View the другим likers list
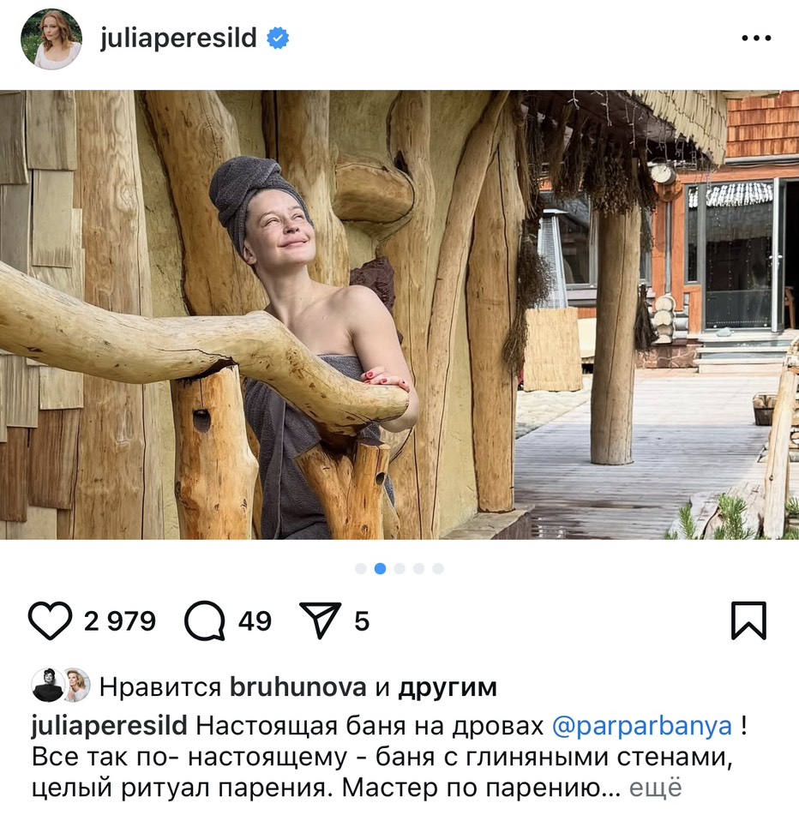This screenshot has width=799, height=815. 448,688
